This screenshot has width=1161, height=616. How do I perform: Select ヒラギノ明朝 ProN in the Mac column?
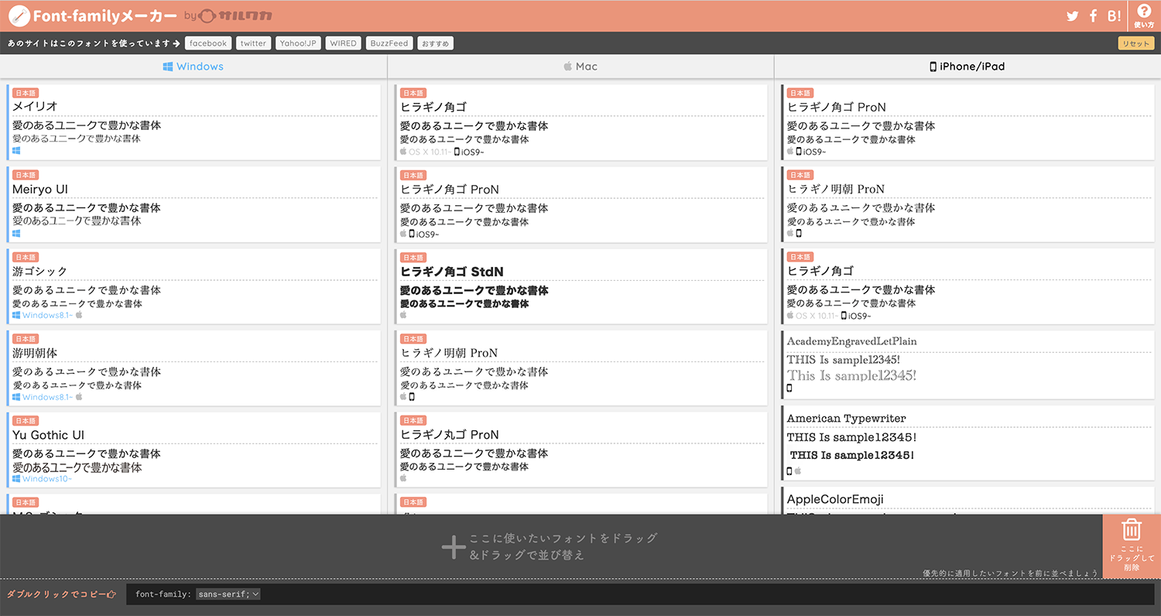point(580,368)
